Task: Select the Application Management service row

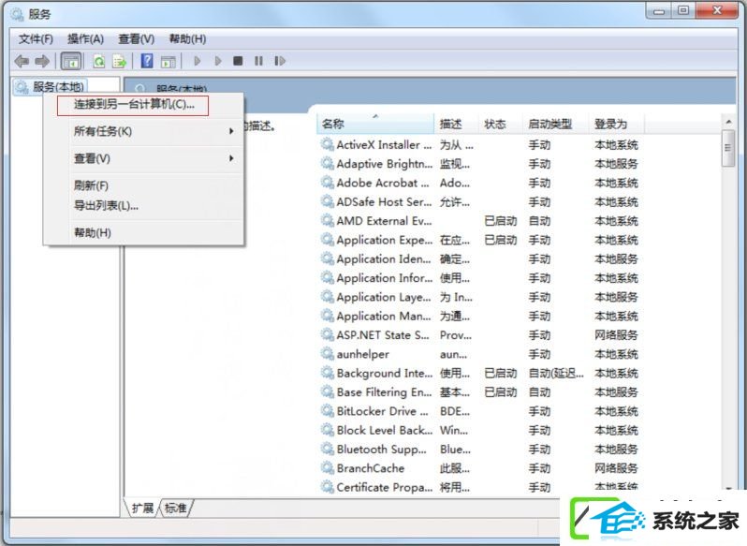Action: (x=480, y=316)
